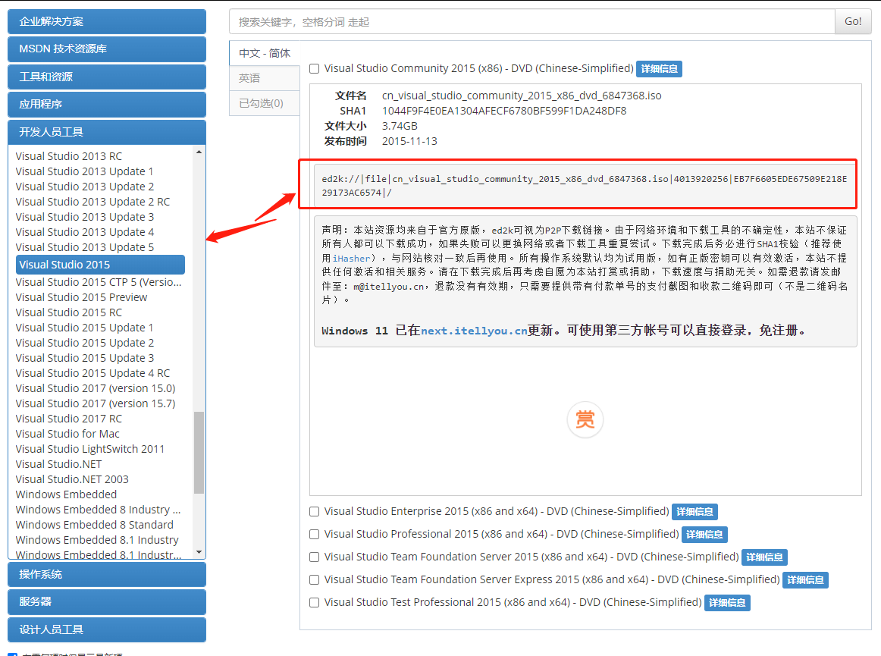Expand the 应用程序 section
This screenshot has width=881, height=656.
(107, 104)
